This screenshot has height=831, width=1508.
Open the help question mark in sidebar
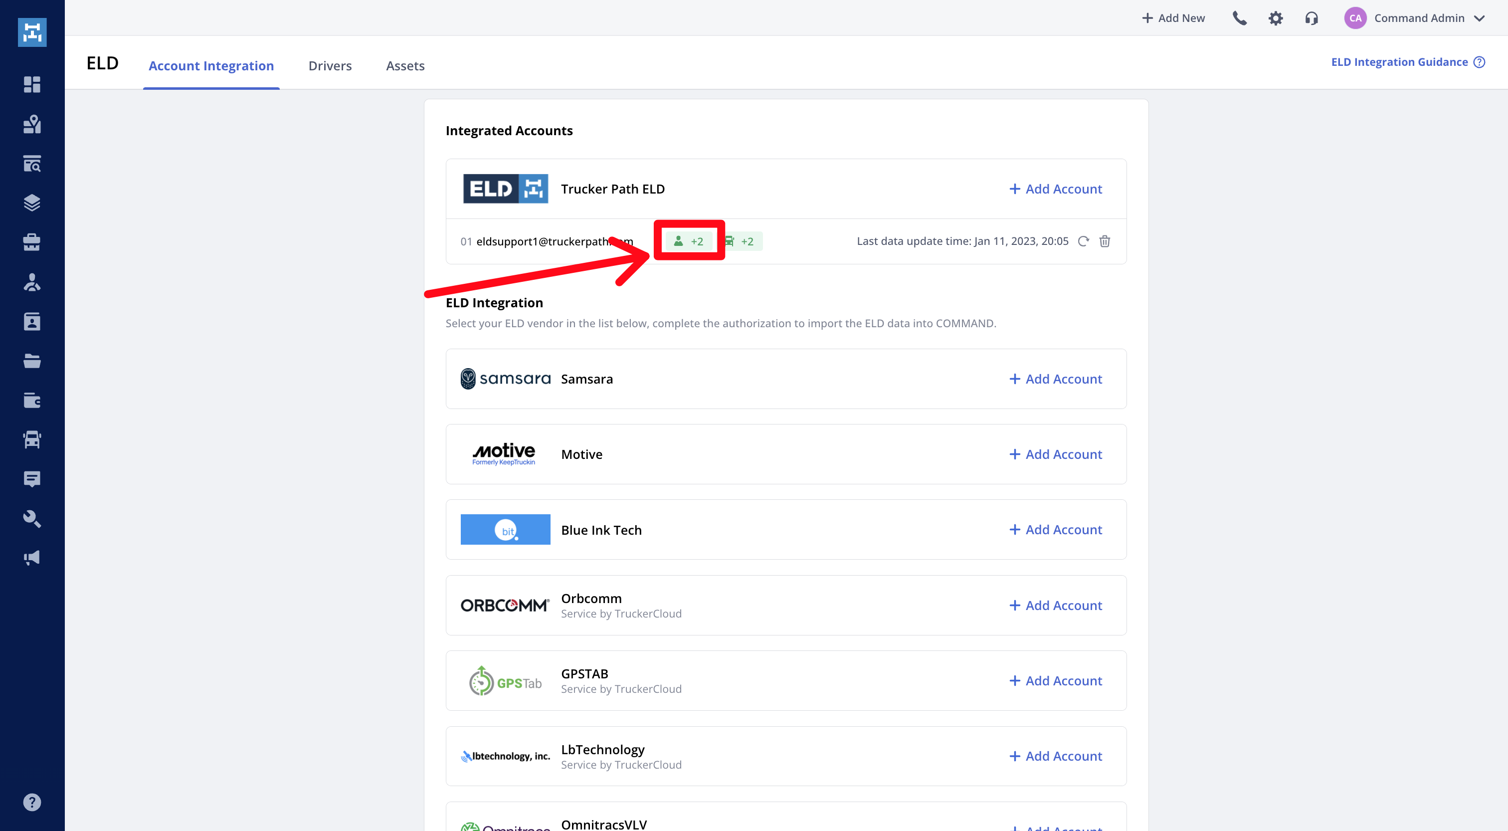click(32, 802)
